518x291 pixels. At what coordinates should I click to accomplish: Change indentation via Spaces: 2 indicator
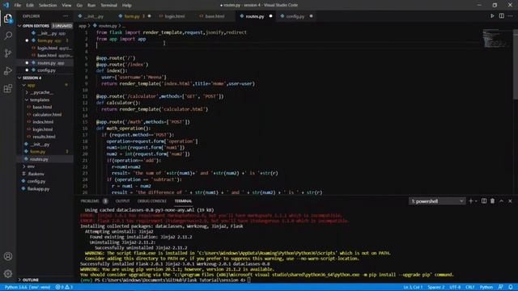pyautogui.click(x=436, y=288)
